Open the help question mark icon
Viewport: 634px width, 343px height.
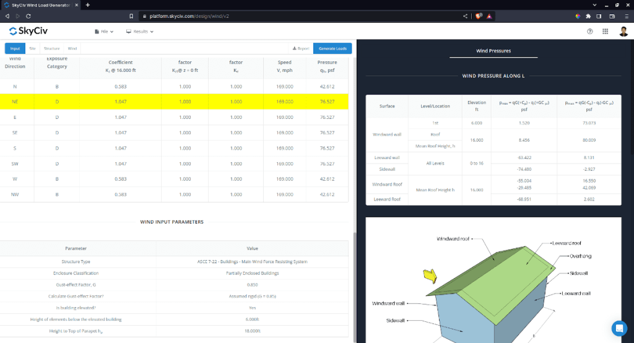pos(589,32)
